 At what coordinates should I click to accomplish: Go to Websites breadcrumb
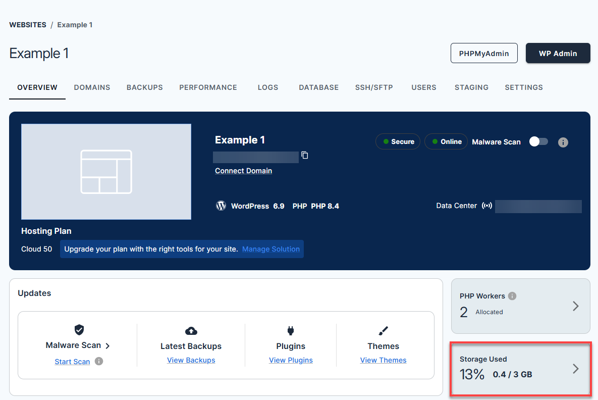28,25
